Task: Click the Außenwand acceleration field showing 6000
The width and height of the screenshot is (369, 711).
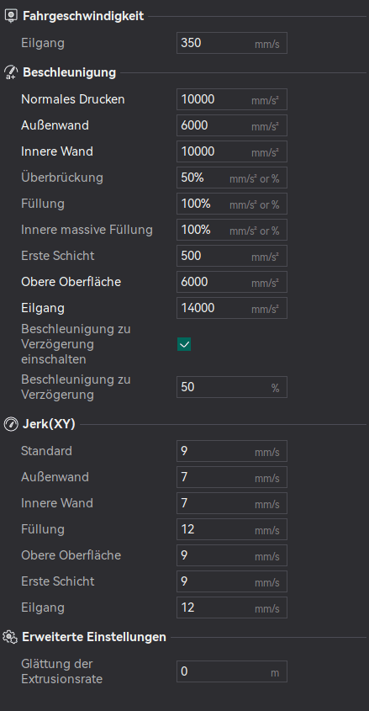Action: pos(232,125)
